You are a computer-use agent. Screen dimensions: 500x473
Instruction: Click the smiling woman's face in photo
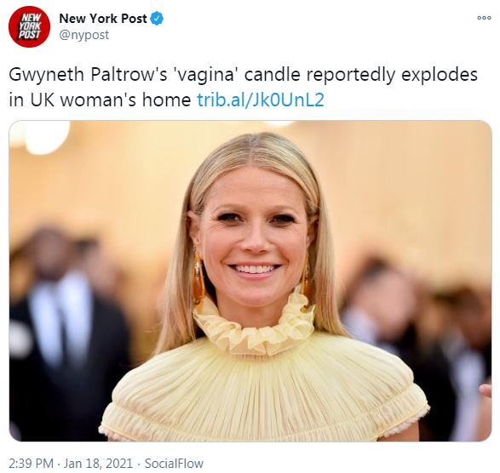(x=254, y=237)
